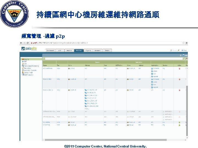This screenshot has height=148, width=198.
Task: Select the V-incoming rule name
Action: point(46,125)
